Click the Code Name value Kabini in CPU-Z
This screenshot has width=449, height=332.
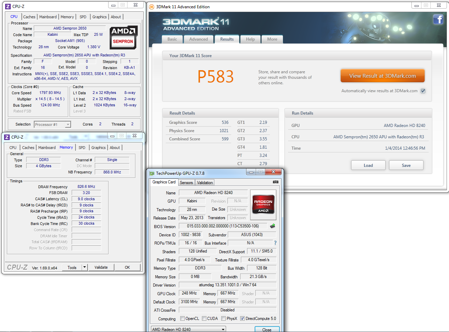pos(53,34)
